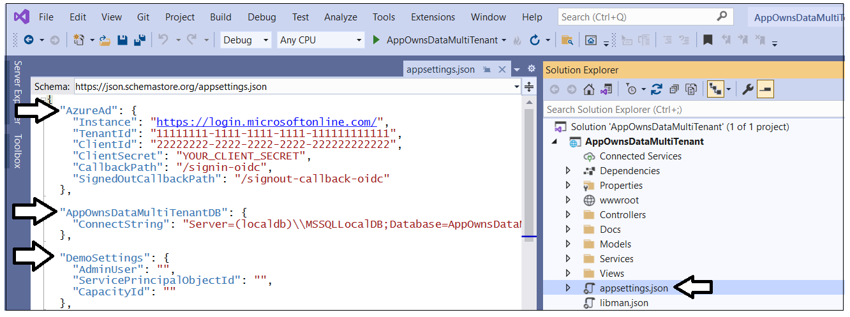Open the Extensions menu

coord(434,17)
